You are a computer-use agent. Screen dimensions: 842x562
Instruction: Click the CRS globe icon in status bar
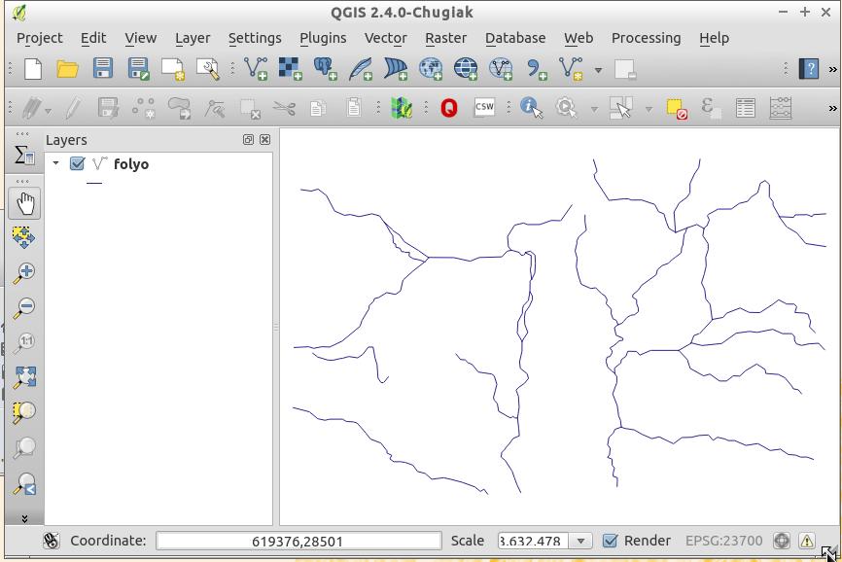pyautogui.click(x=782, y=541)
